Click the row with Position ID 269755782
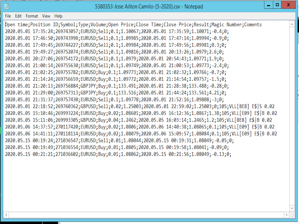 115,72
